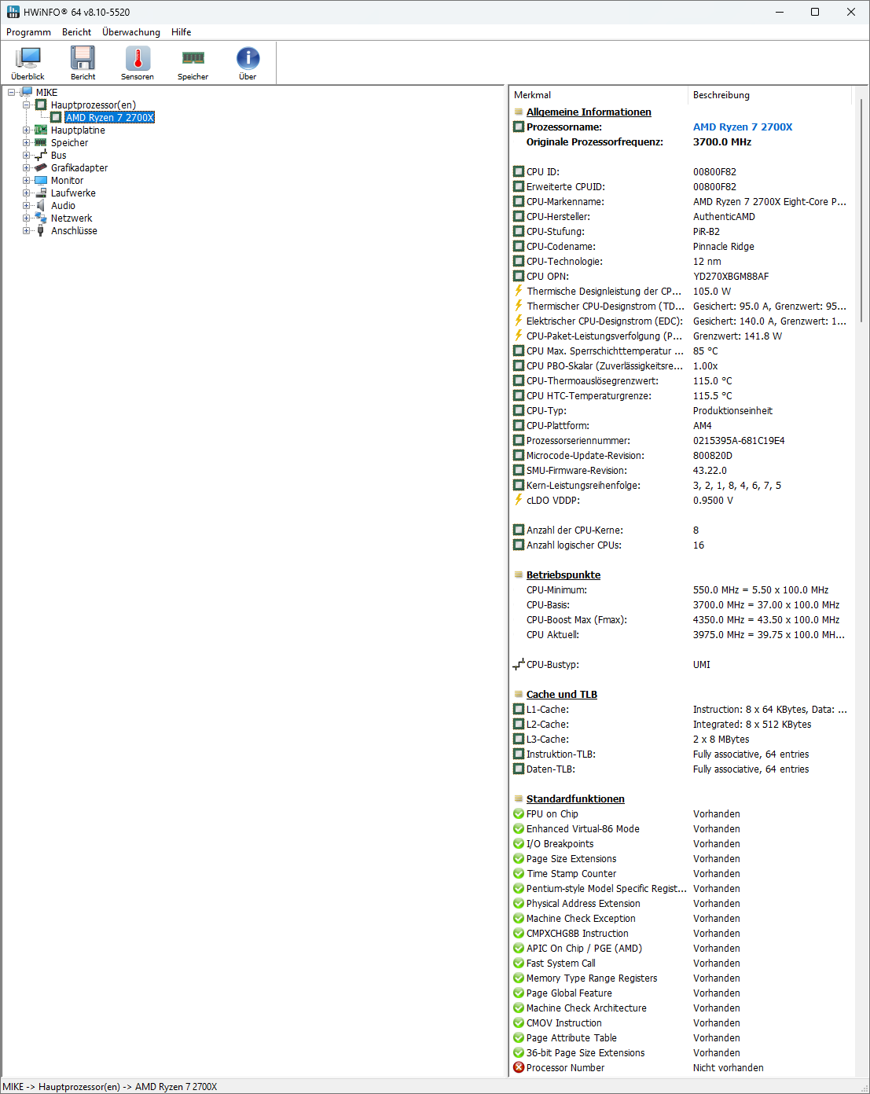The height and width of the screenshot is (1094, 870).
Task: Click the Bus connector icon in tree
Action: tap(41, 156)
